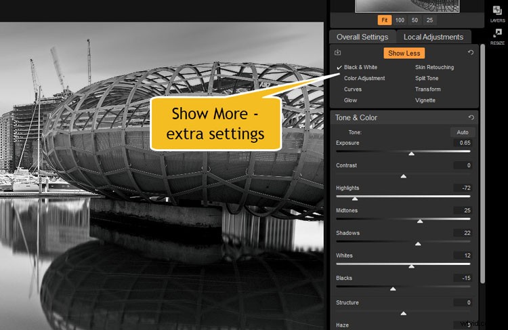Set zoom to Fit
Viewport: 508px width, 330px height.
[385, 20]
